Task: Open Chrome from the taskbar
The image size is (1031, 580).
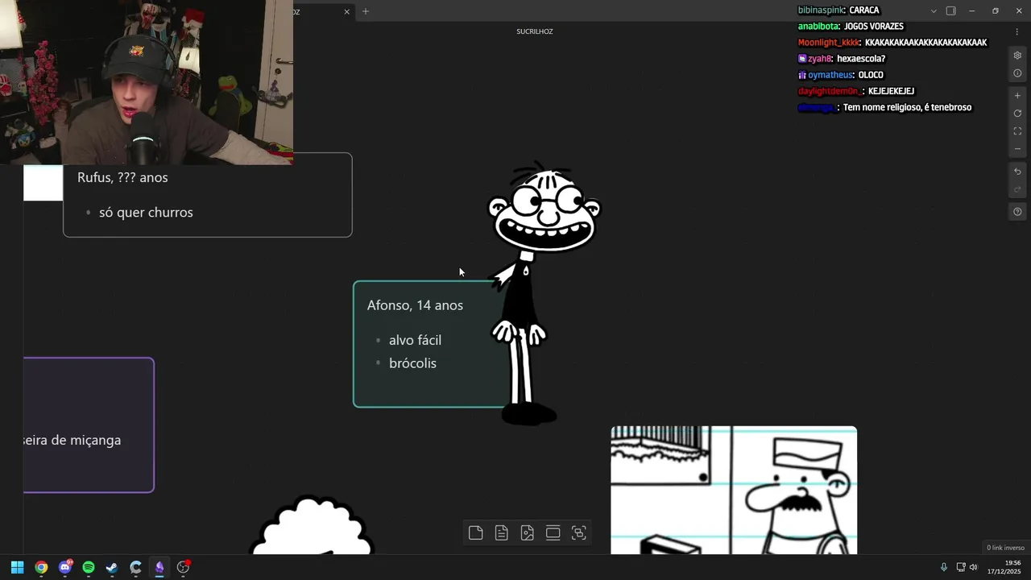Action: coord(41,567)
